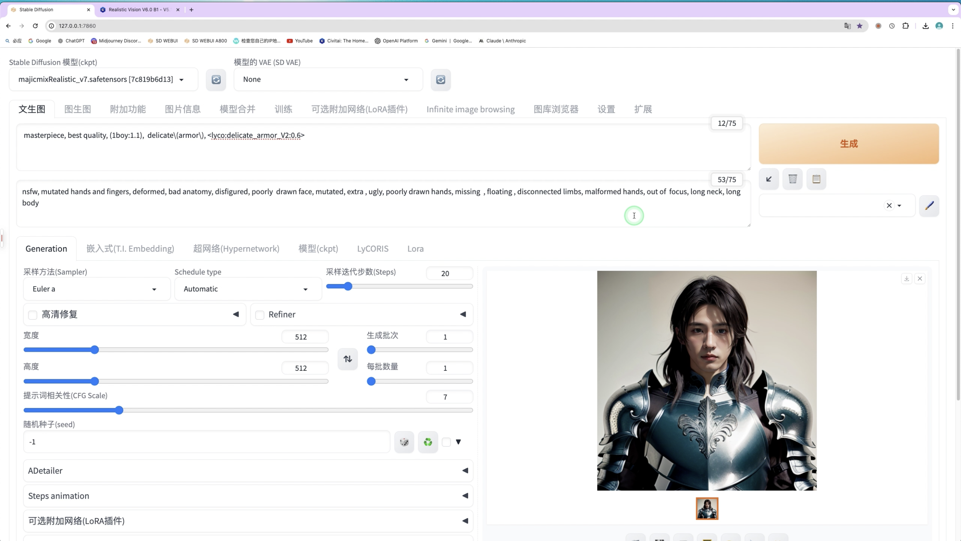The height and width of the screenshot is (541, 961).
Task: Open the Infinite image browsing tab
Action: pos(471,109)
